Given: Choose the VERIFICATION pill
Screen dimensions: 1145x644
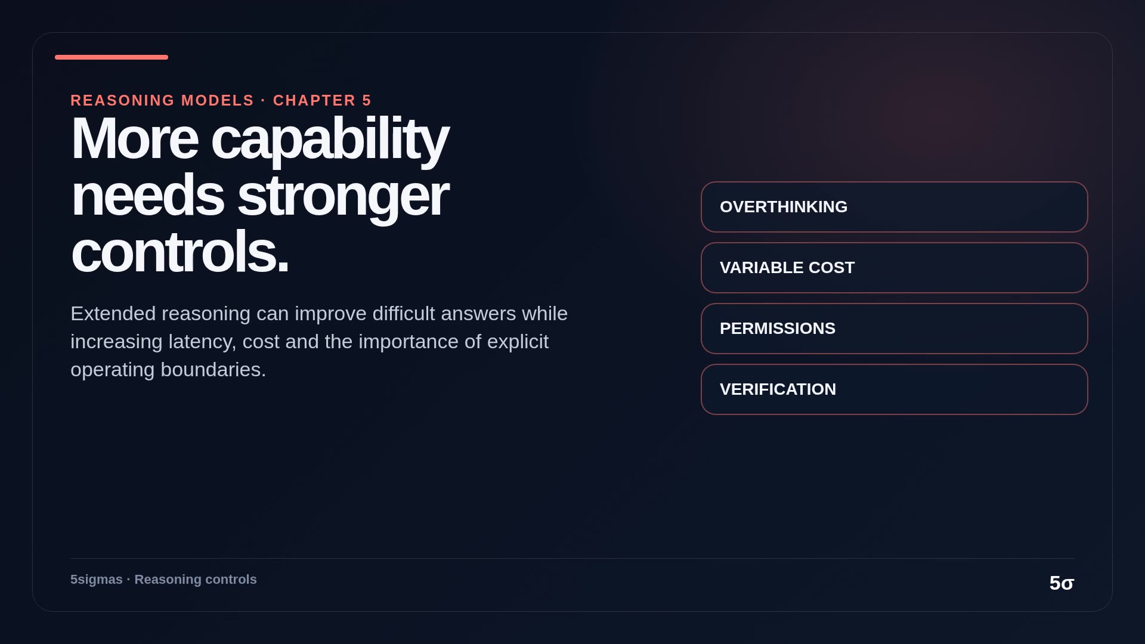Looking at the screenshot, I should 895,389.
